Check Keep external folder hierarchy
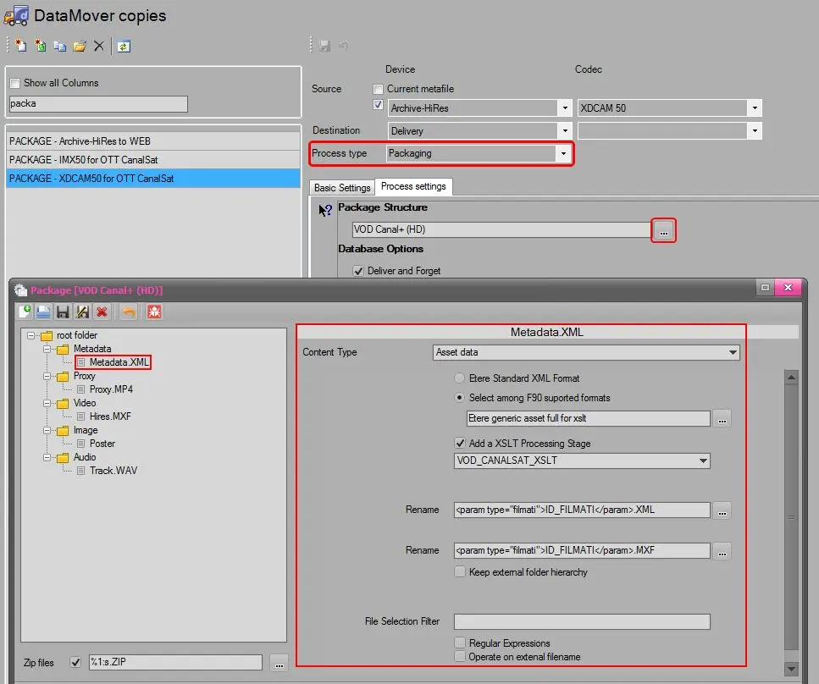Image resolution: width=819 pixels, height=684 pixels. tap(460, 572)
